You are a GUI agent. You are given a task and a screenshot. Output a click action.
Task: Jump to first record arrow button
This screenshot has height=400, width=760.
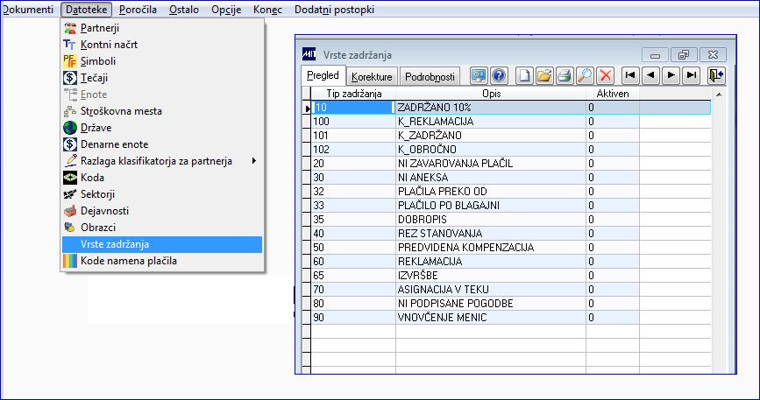tap(630, 75)
